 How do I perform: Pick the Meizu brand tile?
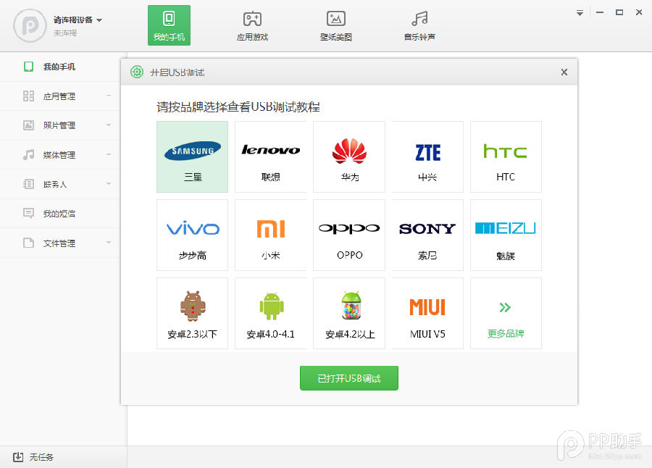[x=506, y=235]
